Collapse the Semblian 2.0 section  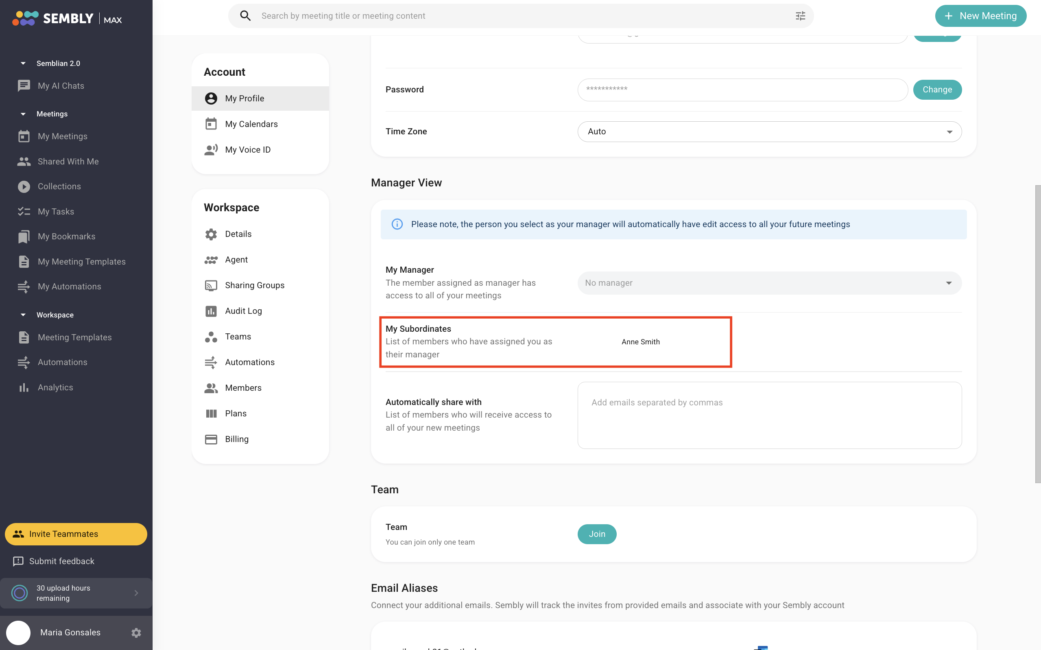click(x=23, y=63)
